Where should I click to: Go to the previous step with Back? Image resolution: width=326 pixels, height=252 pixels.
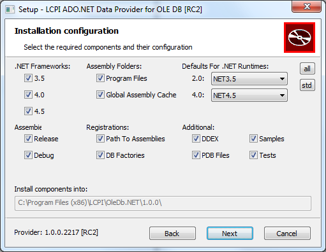tap(172, 234)
